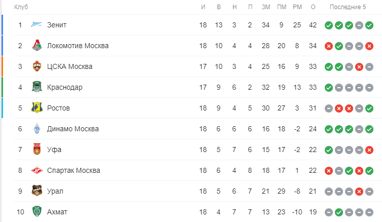Click the Akhmat club crest
The height and width of the screenshot is (222, 382).
tap(37, 212)
